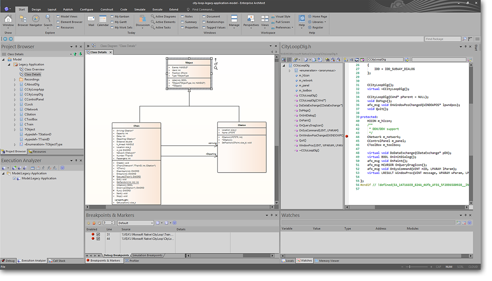Click Active Tasks button
492x281 pixels.
pos(161,28)
